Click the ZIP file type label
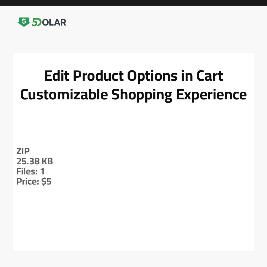Image resolution: width=267 pixels, height=267 pixels. [x=23, y=151]
